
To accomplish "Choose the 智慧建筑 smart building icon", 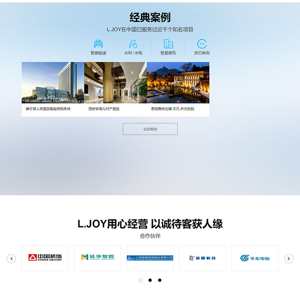I will [x=168, y=44].
